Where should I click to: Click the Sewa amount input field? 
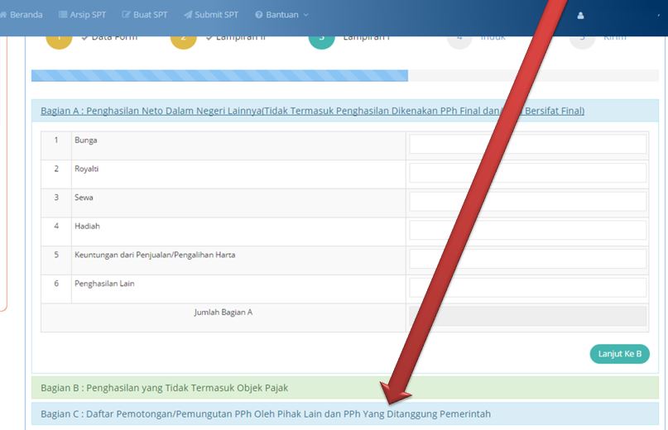pos(528,202)
